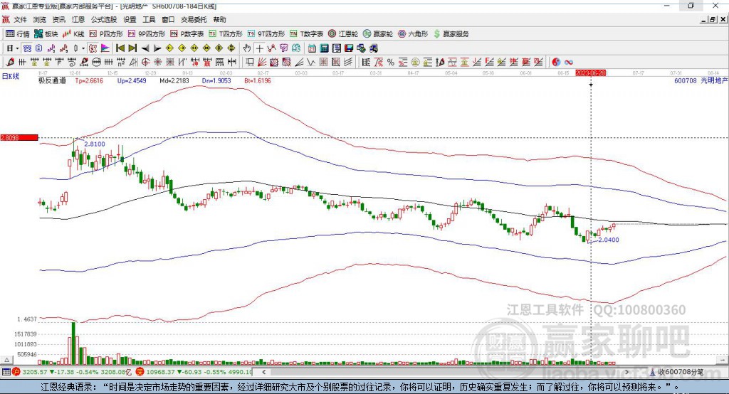Click the red 2.8098 price marker
Screen dimensions: 729x394
click(19, 137)
